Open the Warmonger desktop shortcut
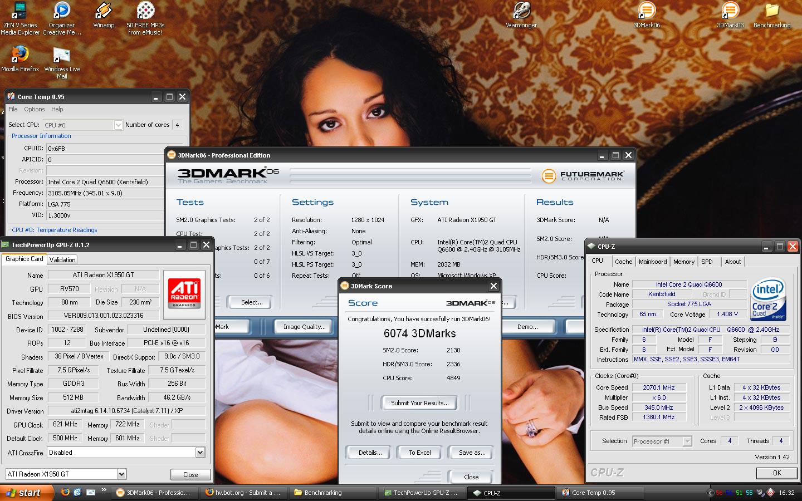The image size is (802, 501). point(521,15)
